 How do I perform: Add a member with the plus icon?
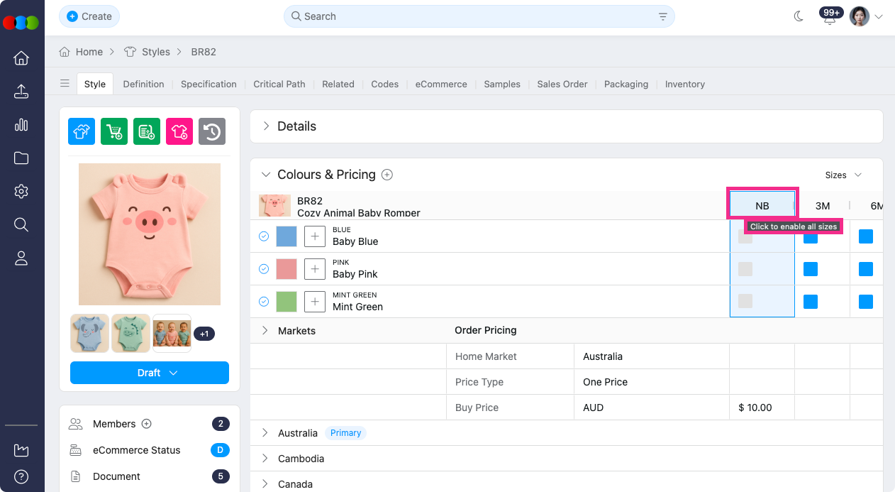pyautogui.click(x=147, y=424)
